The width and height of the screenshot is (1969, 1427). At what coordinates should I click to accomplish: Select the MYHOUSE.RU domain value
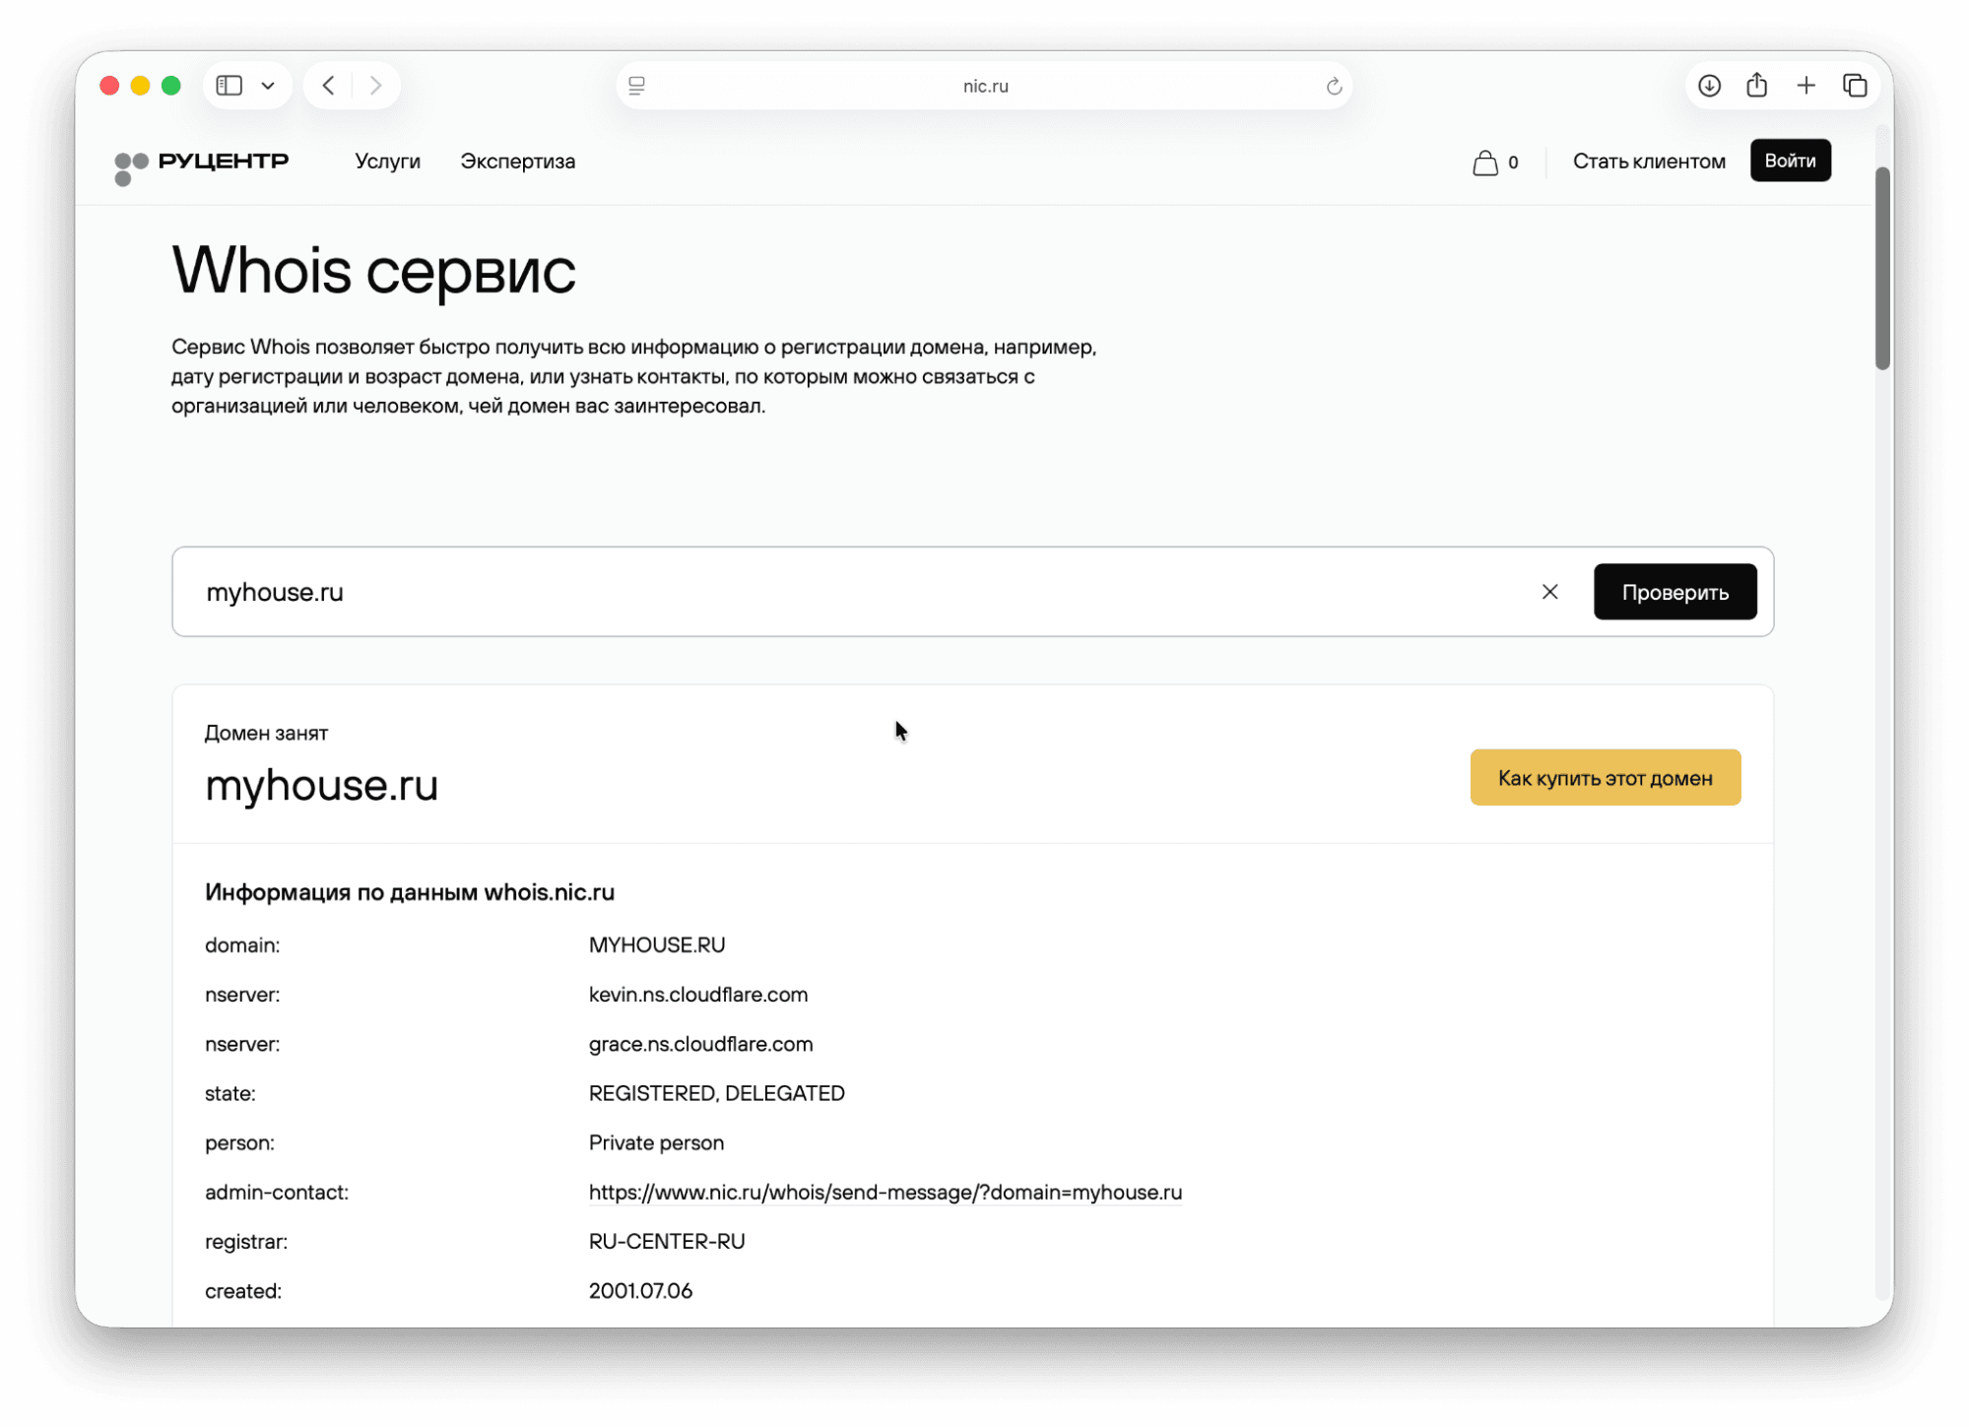(x=657, y=945)
